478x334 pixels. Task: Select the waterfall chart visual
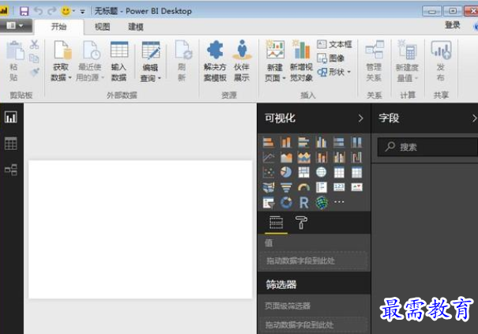(356, 157)
